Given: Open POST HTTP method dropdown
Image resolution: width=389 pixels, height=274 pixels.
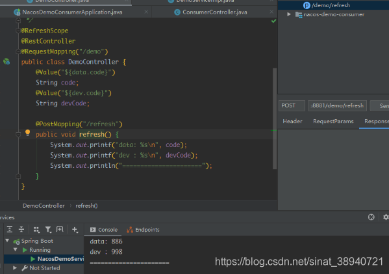Looking at the screenshot, I should coord(292,105).
